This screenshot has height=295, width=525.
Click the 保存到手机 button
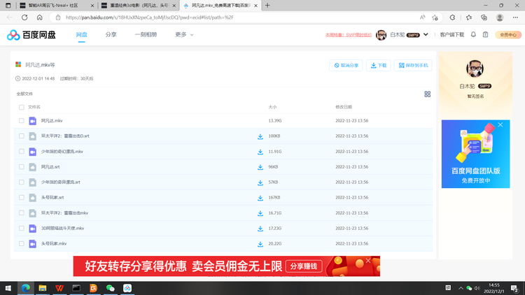[x=413, y=65]
